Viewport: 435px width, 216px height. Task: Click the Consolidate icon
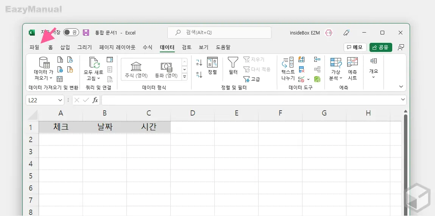click(317, 59)
